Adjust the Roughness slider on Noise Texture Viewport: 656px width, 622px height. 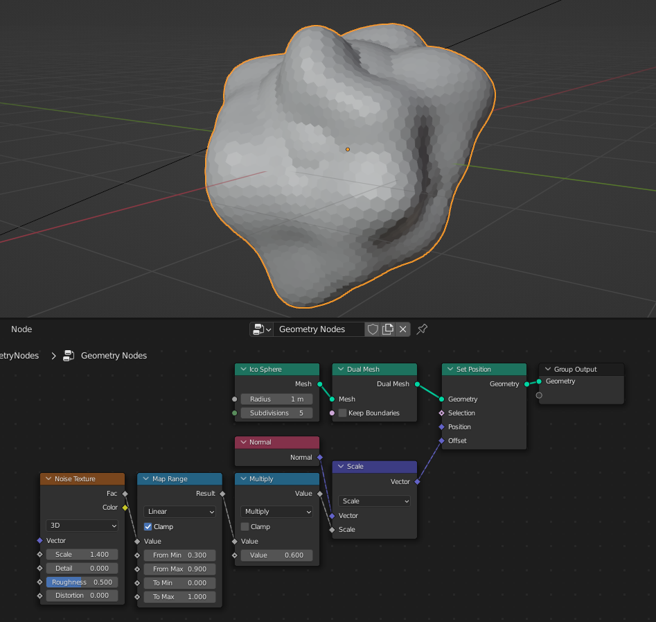tap(82, 582)
